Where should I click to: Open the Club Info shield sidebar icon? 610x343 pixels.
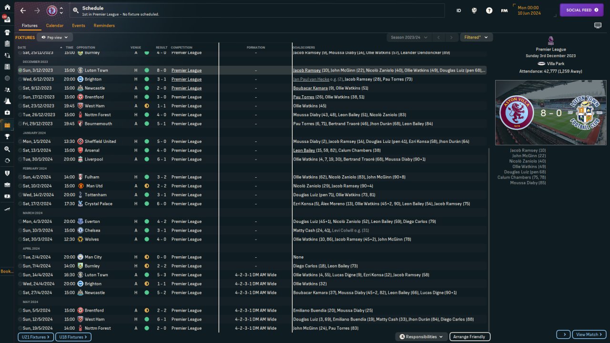pyautogui.click(x=7, y=173)
